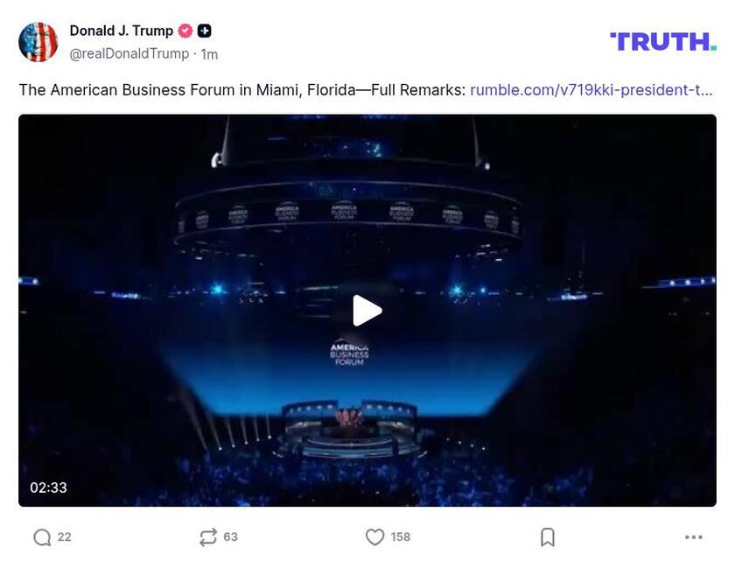Viewport: 735px width, 568px height.
Task: Open the three-dot more options menu
Action: coord(693,537)
